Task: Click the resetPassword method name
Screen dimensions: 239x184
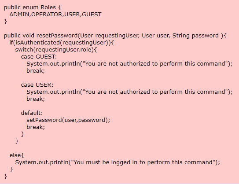Action: click(x=57, y=36)
